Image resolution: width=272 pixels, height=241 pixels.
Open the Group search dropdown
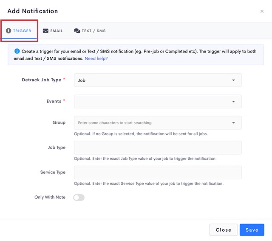158,123
